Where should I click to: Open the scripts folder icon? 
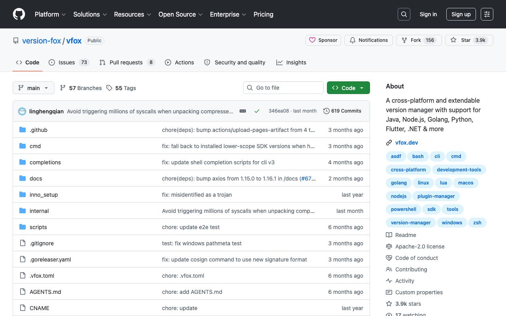[23, 227]
